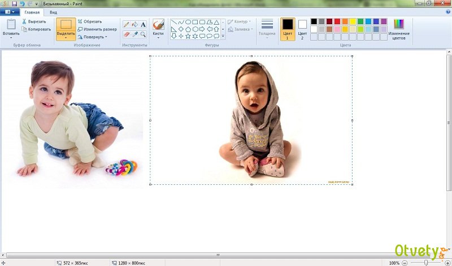This screenshot has height=266, width=452.
Task: Activate Цвет 2 (Color 2) selector
Action: (302, 29)
